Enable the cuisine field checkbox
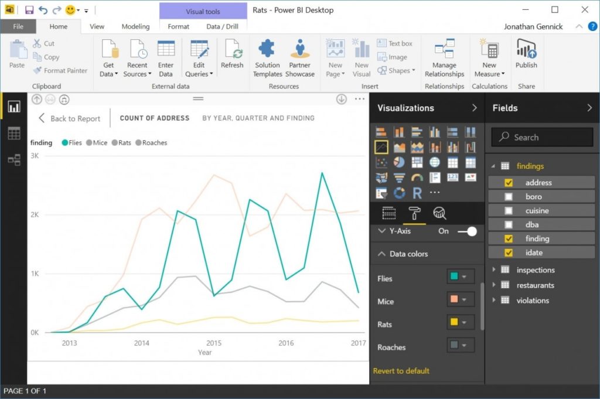 pyautogui.click(x=509, y=210)
